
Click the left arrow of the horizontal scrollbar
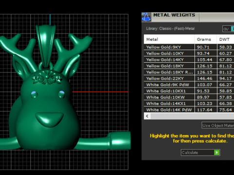tap(147, 116)
